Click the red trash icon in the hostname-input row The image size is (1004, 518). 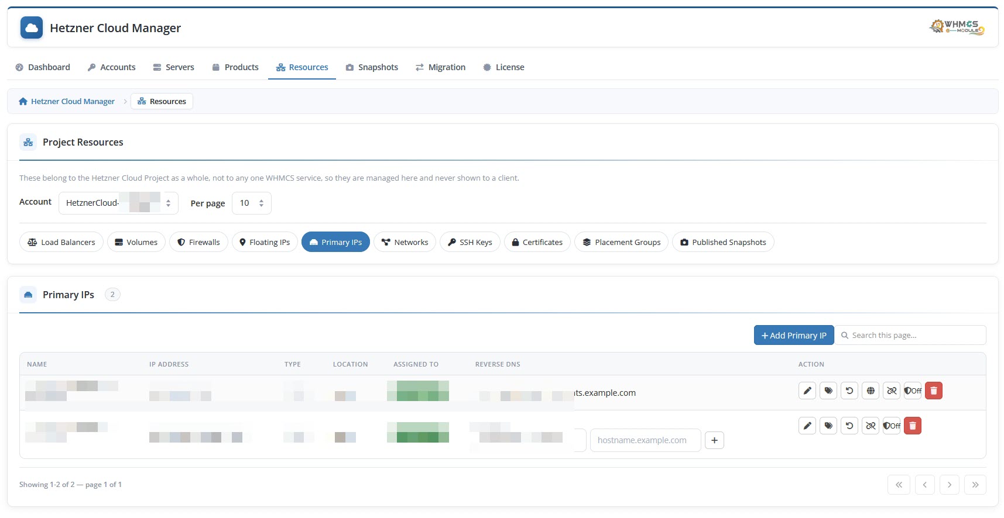click(x=913, y=426)
